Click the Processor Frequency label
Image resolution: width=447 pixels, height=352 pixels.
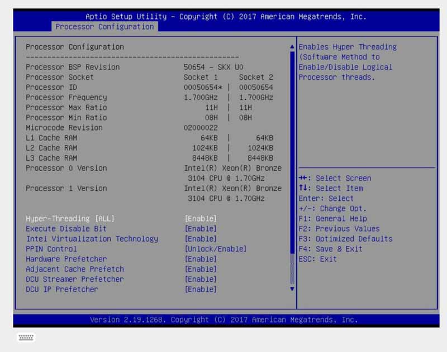[x=66, y=98]
